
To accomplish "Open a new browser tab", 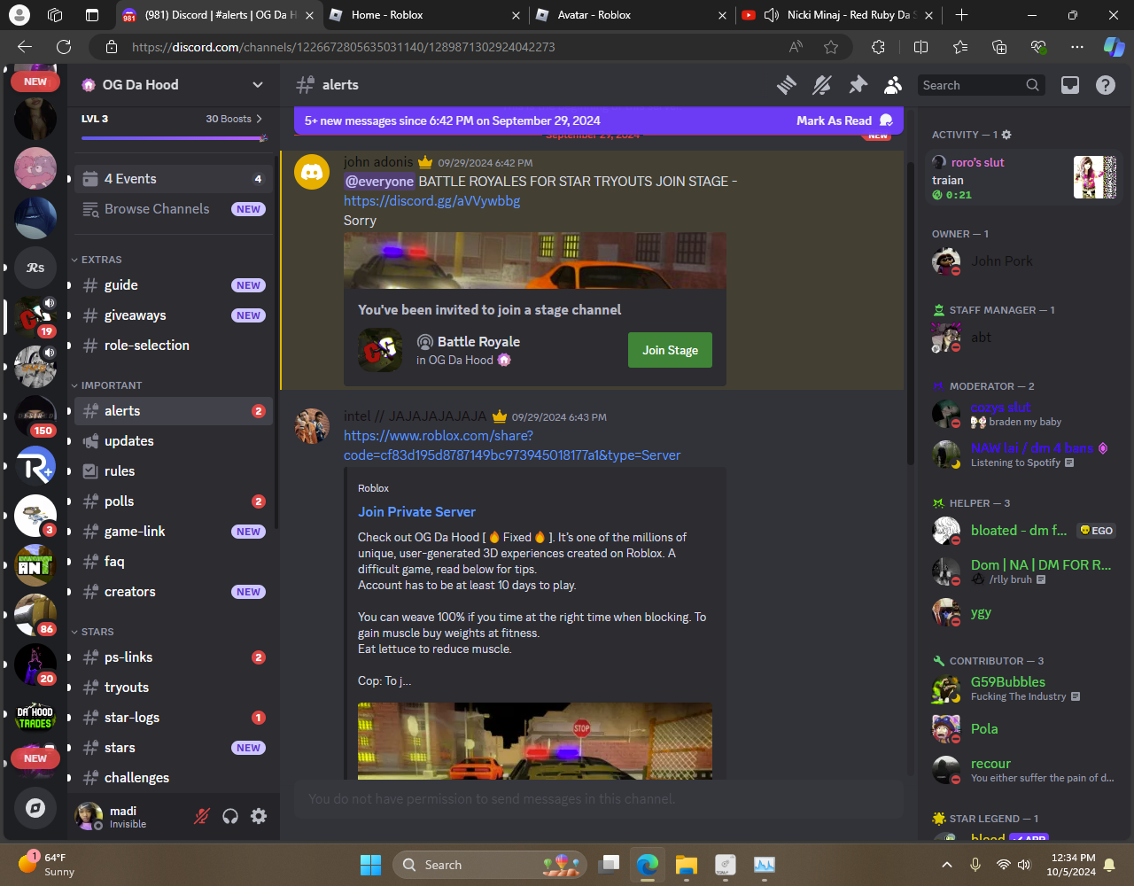I will pyautogui.click(x=961, y=15).
